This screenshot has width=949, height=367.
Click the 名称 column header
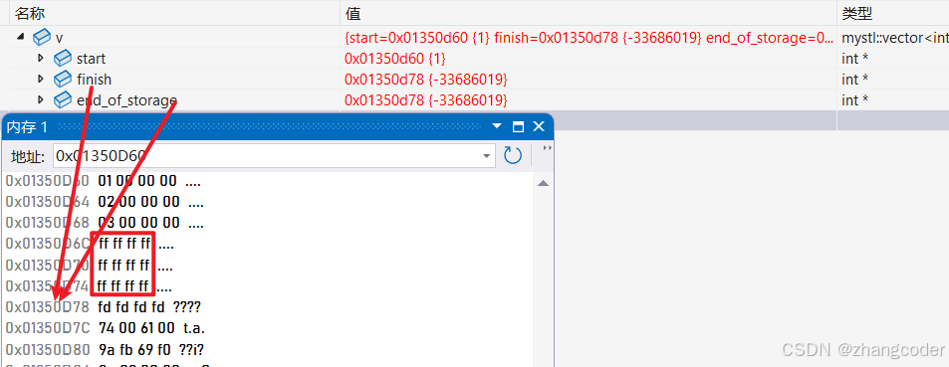[x=30, y=13]
